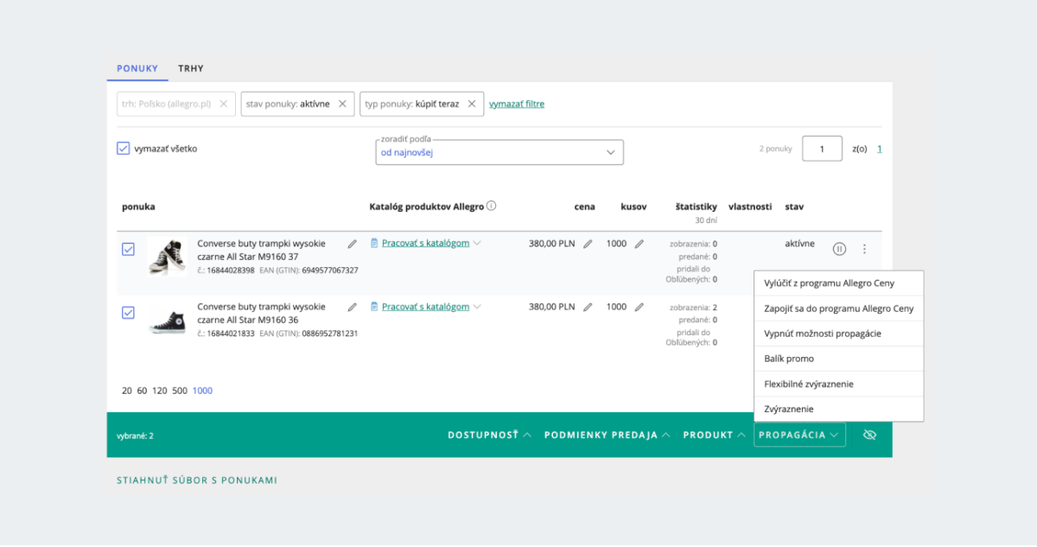Click the pause icon for the active offer
This screenshot has height=547, width=1037.
coord(839,249)
